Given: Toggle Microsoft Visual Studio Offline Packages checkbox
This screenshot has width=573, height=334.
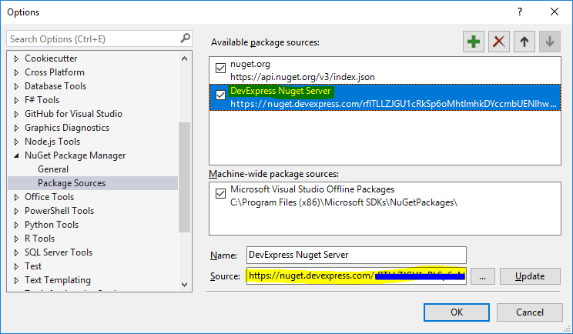Looking at the screenshot, I should 220,193.
